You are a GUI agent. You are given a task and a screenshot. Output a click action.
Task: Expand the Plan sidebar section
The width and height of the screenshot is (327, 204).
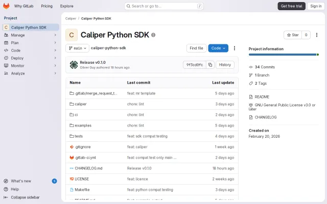coord(31,43)
